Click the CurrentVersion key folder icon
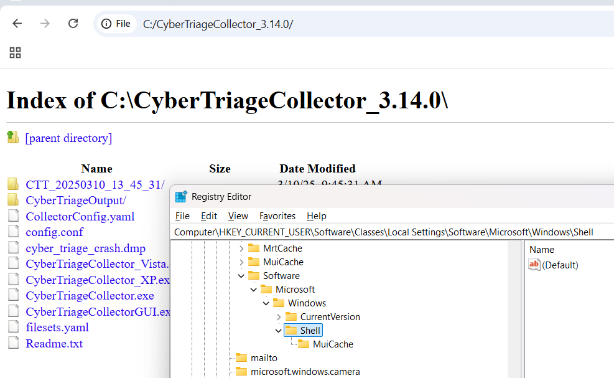The image size is (614, 378). pos(291,317)
